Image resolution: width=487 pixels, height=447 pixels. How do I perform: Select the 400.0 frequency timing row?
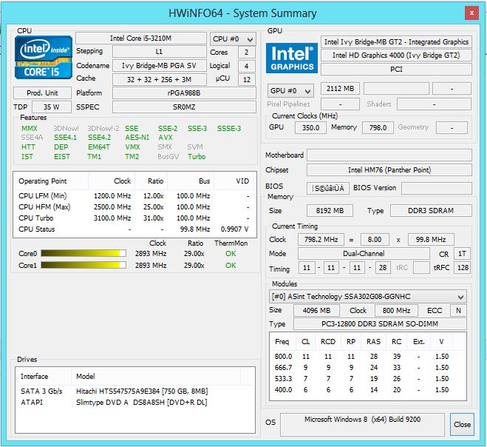coord(368,390)
